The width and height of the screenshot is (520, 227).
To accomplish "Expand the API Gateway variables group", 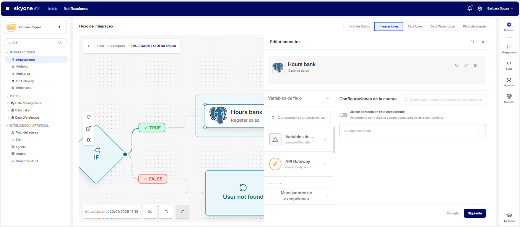I will click(x=325, y=164).
